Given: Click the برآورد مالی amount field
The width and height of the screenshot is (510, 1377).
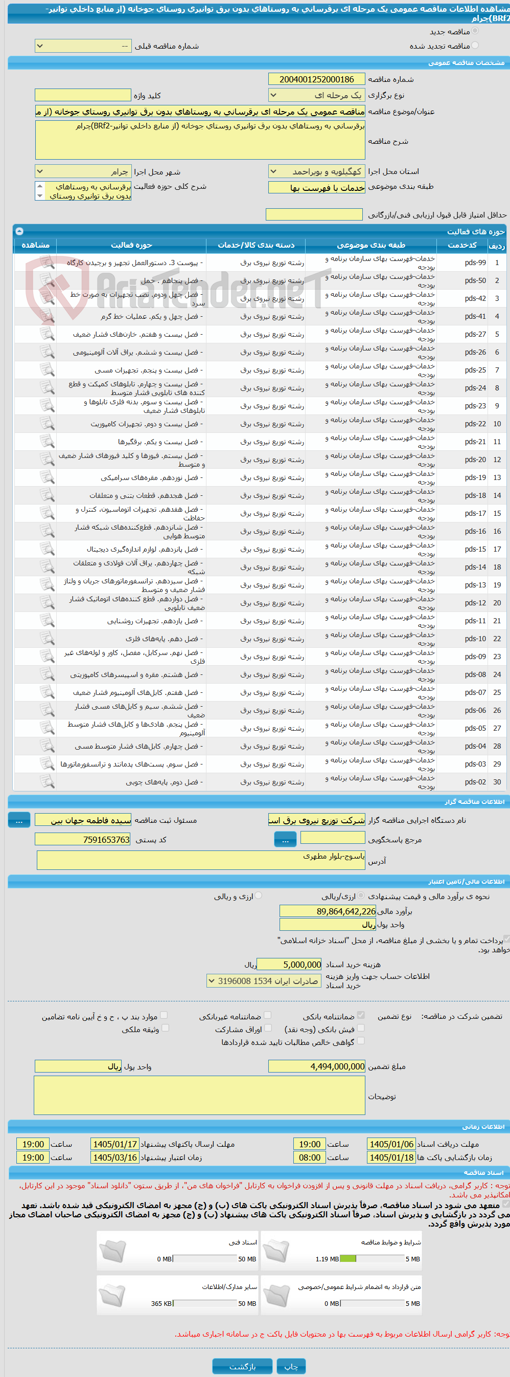Looking at the screenshot, I should [x=328, y=911].
